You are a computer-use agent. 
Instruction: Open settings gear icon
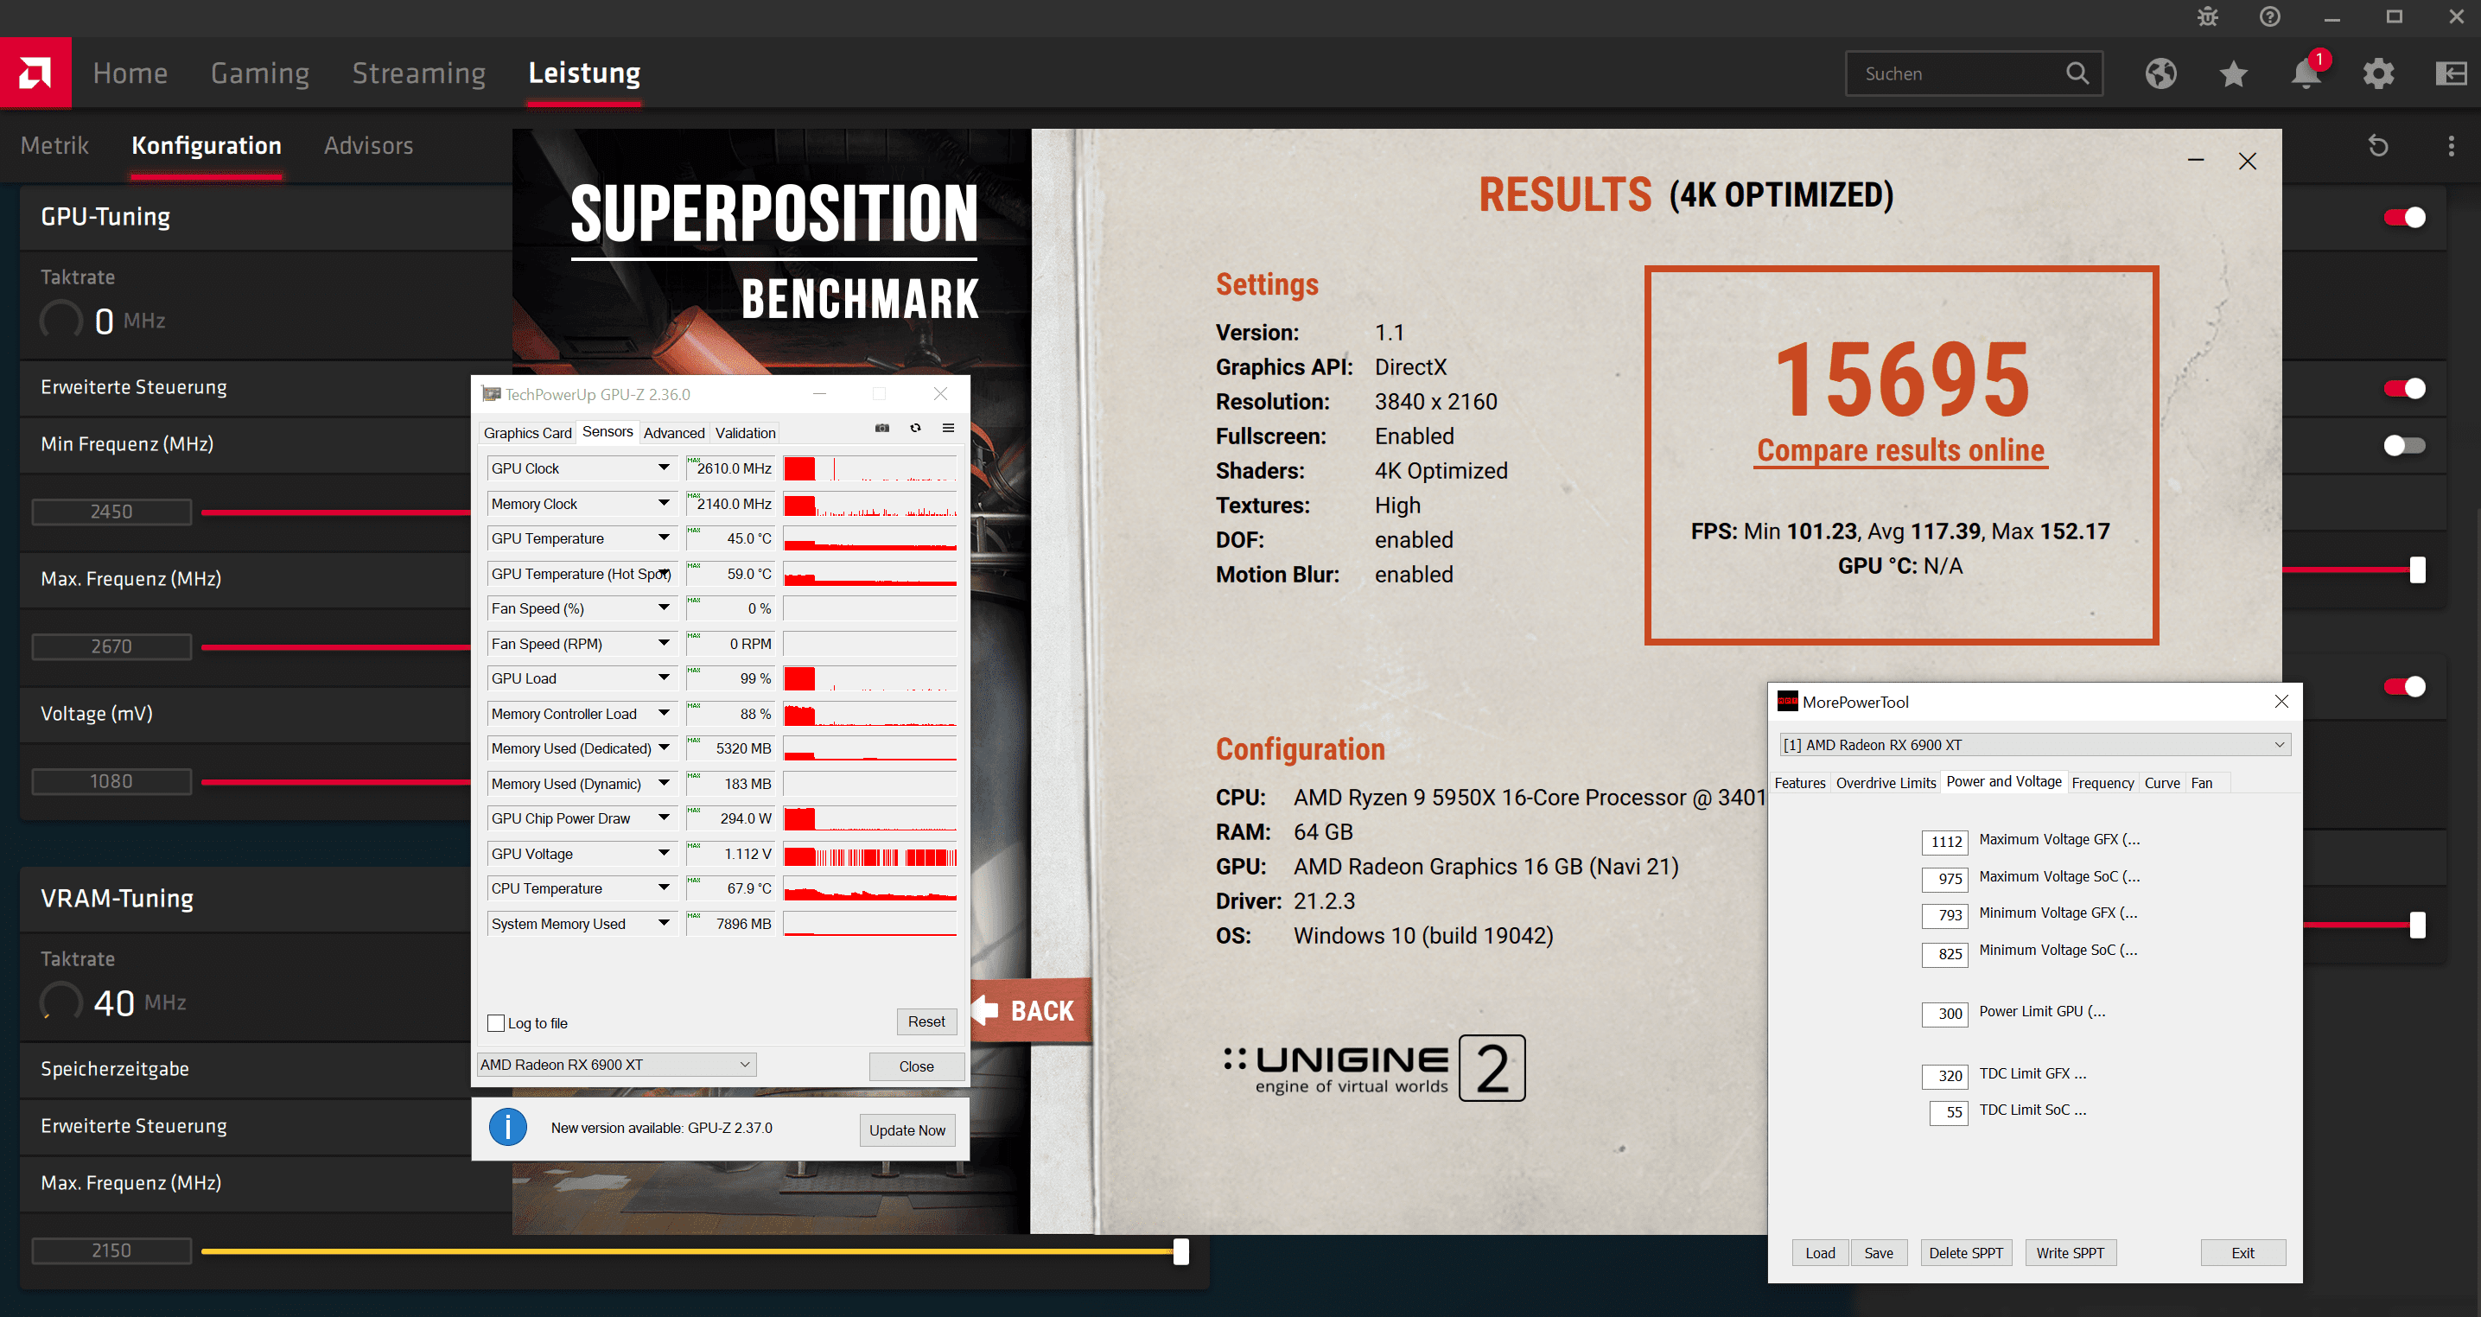coord(2378,73)
